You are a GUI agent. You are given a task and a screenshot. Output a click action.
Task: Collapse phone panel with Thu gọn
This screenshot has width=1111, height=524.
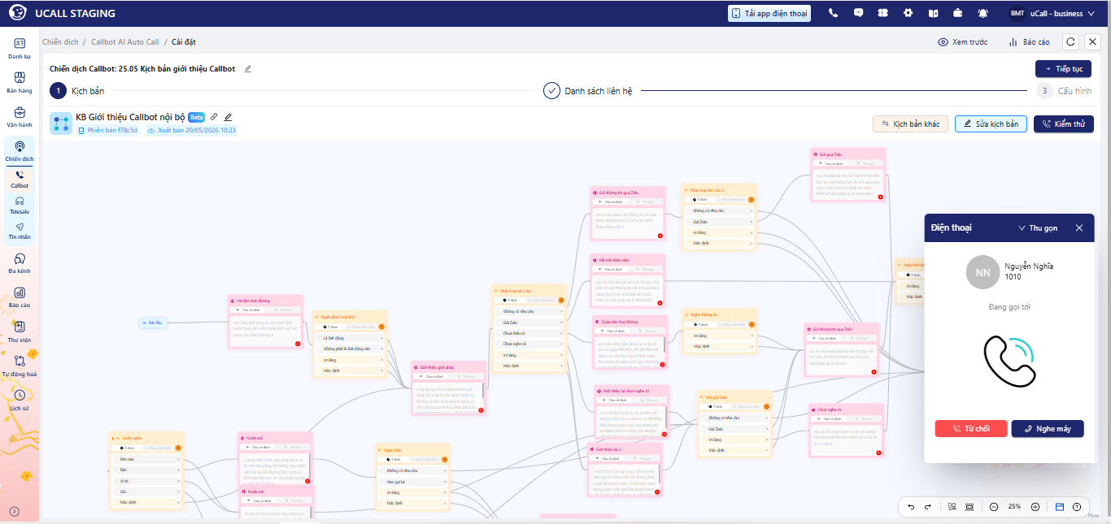1038,228
